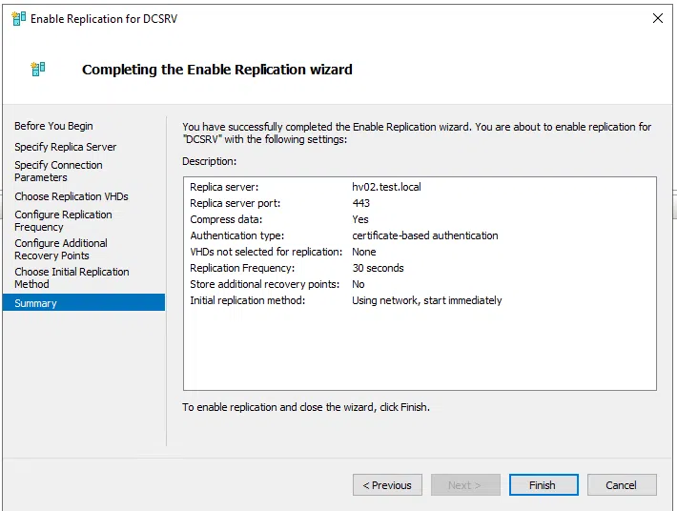The width and height of the screenshot is (677, 511).
Task: Click the Initial replication method row
Action: click(426, 300)
